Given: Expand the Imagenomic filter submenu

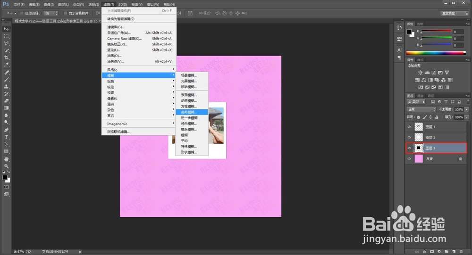Looking at the screenshot, I should pyautogui.click(x=139, y=124).
